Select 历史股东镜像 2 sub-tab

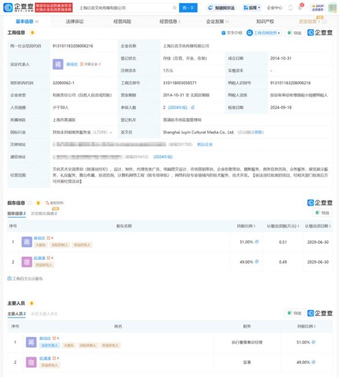[44, 214]
